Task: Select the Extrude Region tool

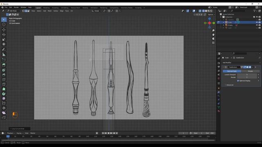Action: [x=4, y=65]
